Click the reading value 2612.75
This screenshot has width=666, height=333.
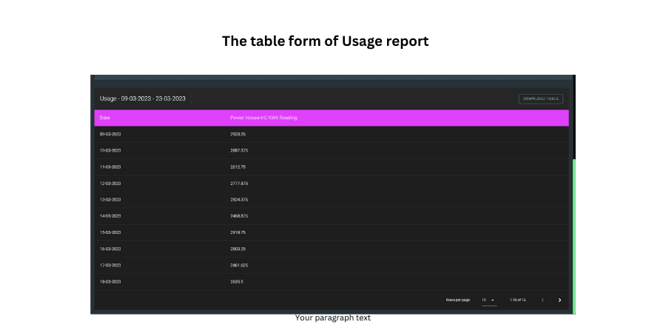(238, 167)
